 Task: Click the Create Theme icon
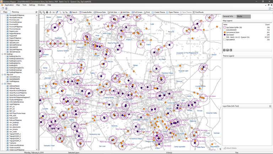tap(153, 12)
